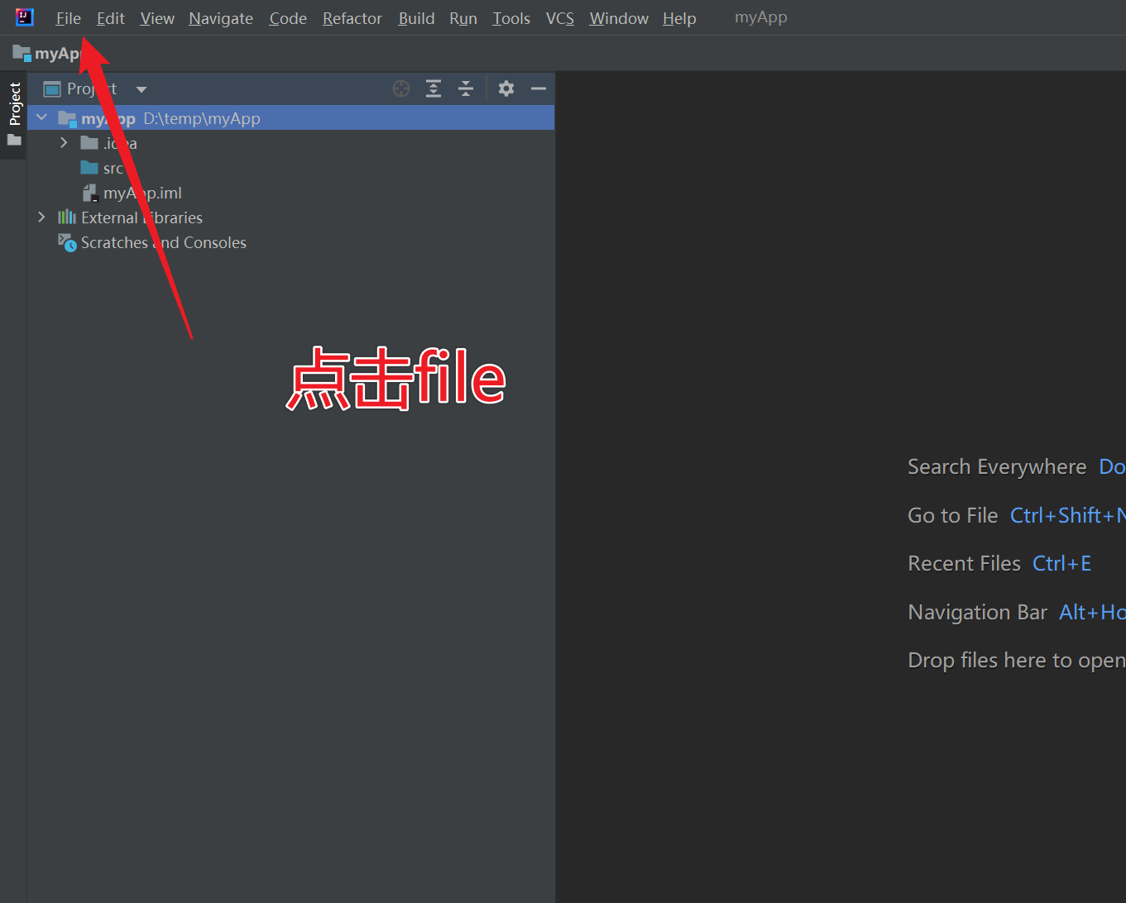
Task: Open the File menu
Action: [69, 18]
